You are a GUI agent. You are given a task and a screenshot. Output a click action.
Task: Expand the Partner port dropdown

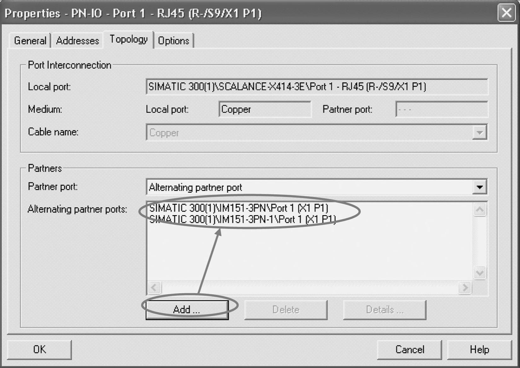pyautogui.click(x=479, y=187)
